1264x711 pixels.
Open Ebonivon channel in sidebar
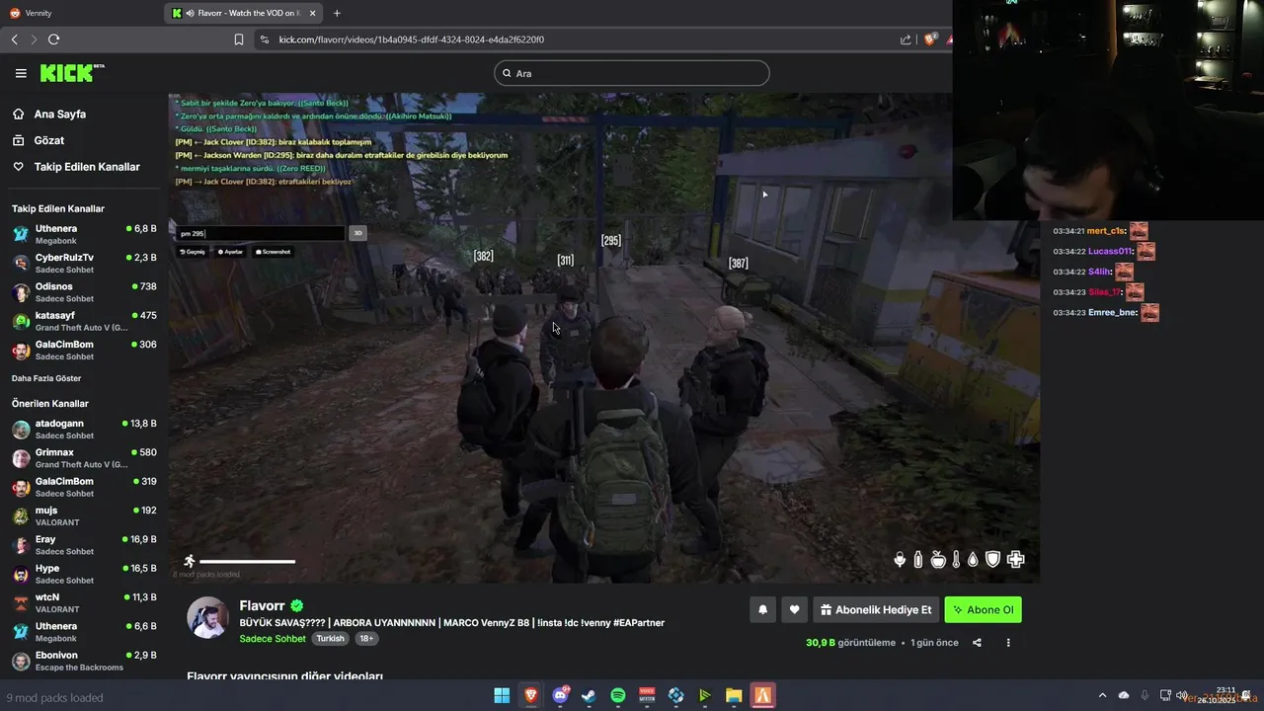[83, 661]
